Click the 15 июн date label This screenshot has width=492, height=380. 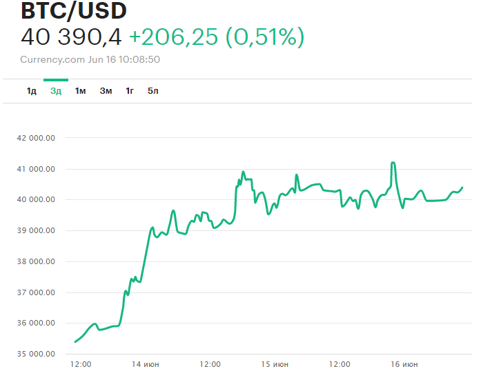(275, 364)
